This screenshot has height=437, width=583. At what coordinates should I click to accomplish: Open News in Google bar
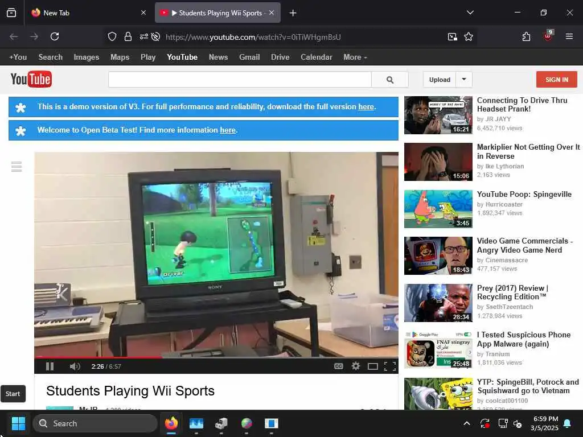tap(218, 57)
